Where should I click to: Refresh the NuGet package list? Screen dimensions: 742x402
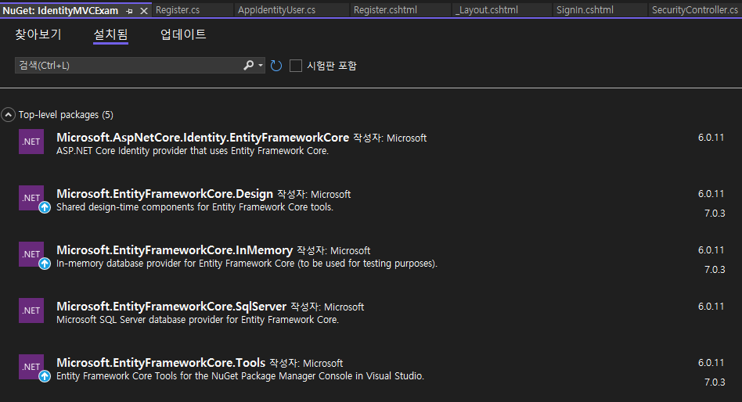276,66
